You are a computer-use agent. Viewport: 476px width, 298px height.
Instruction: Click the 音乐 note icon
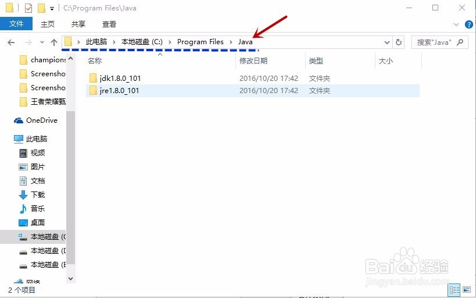[x=23, y=209]
